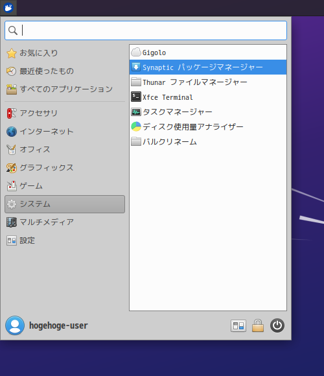Select the 最近使ったもの category
The image size is (324, 376).
click(x=65, y=71)
